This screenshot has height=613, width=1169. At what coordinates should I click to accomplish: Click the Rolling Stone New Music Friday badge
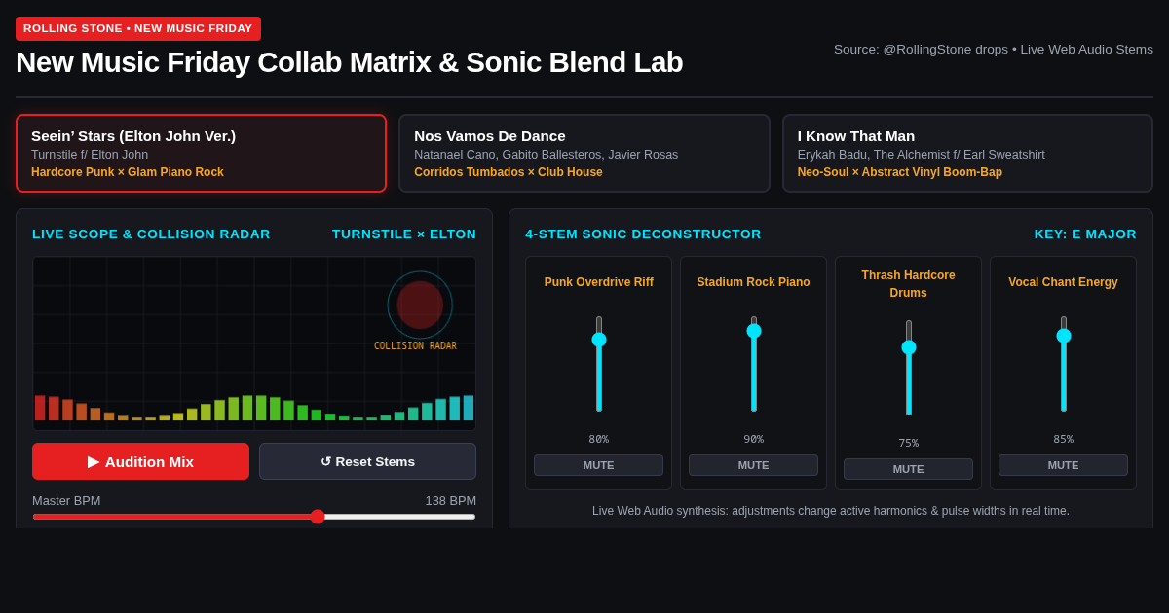click(138, 28)
